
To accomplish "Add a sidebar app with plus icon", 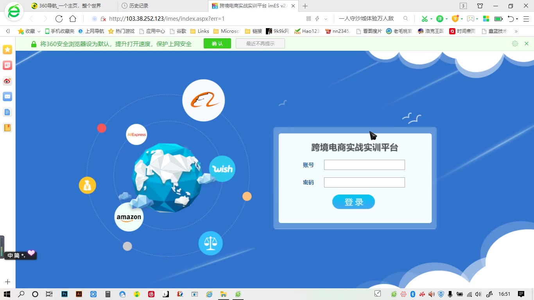I will coord(7,282).
